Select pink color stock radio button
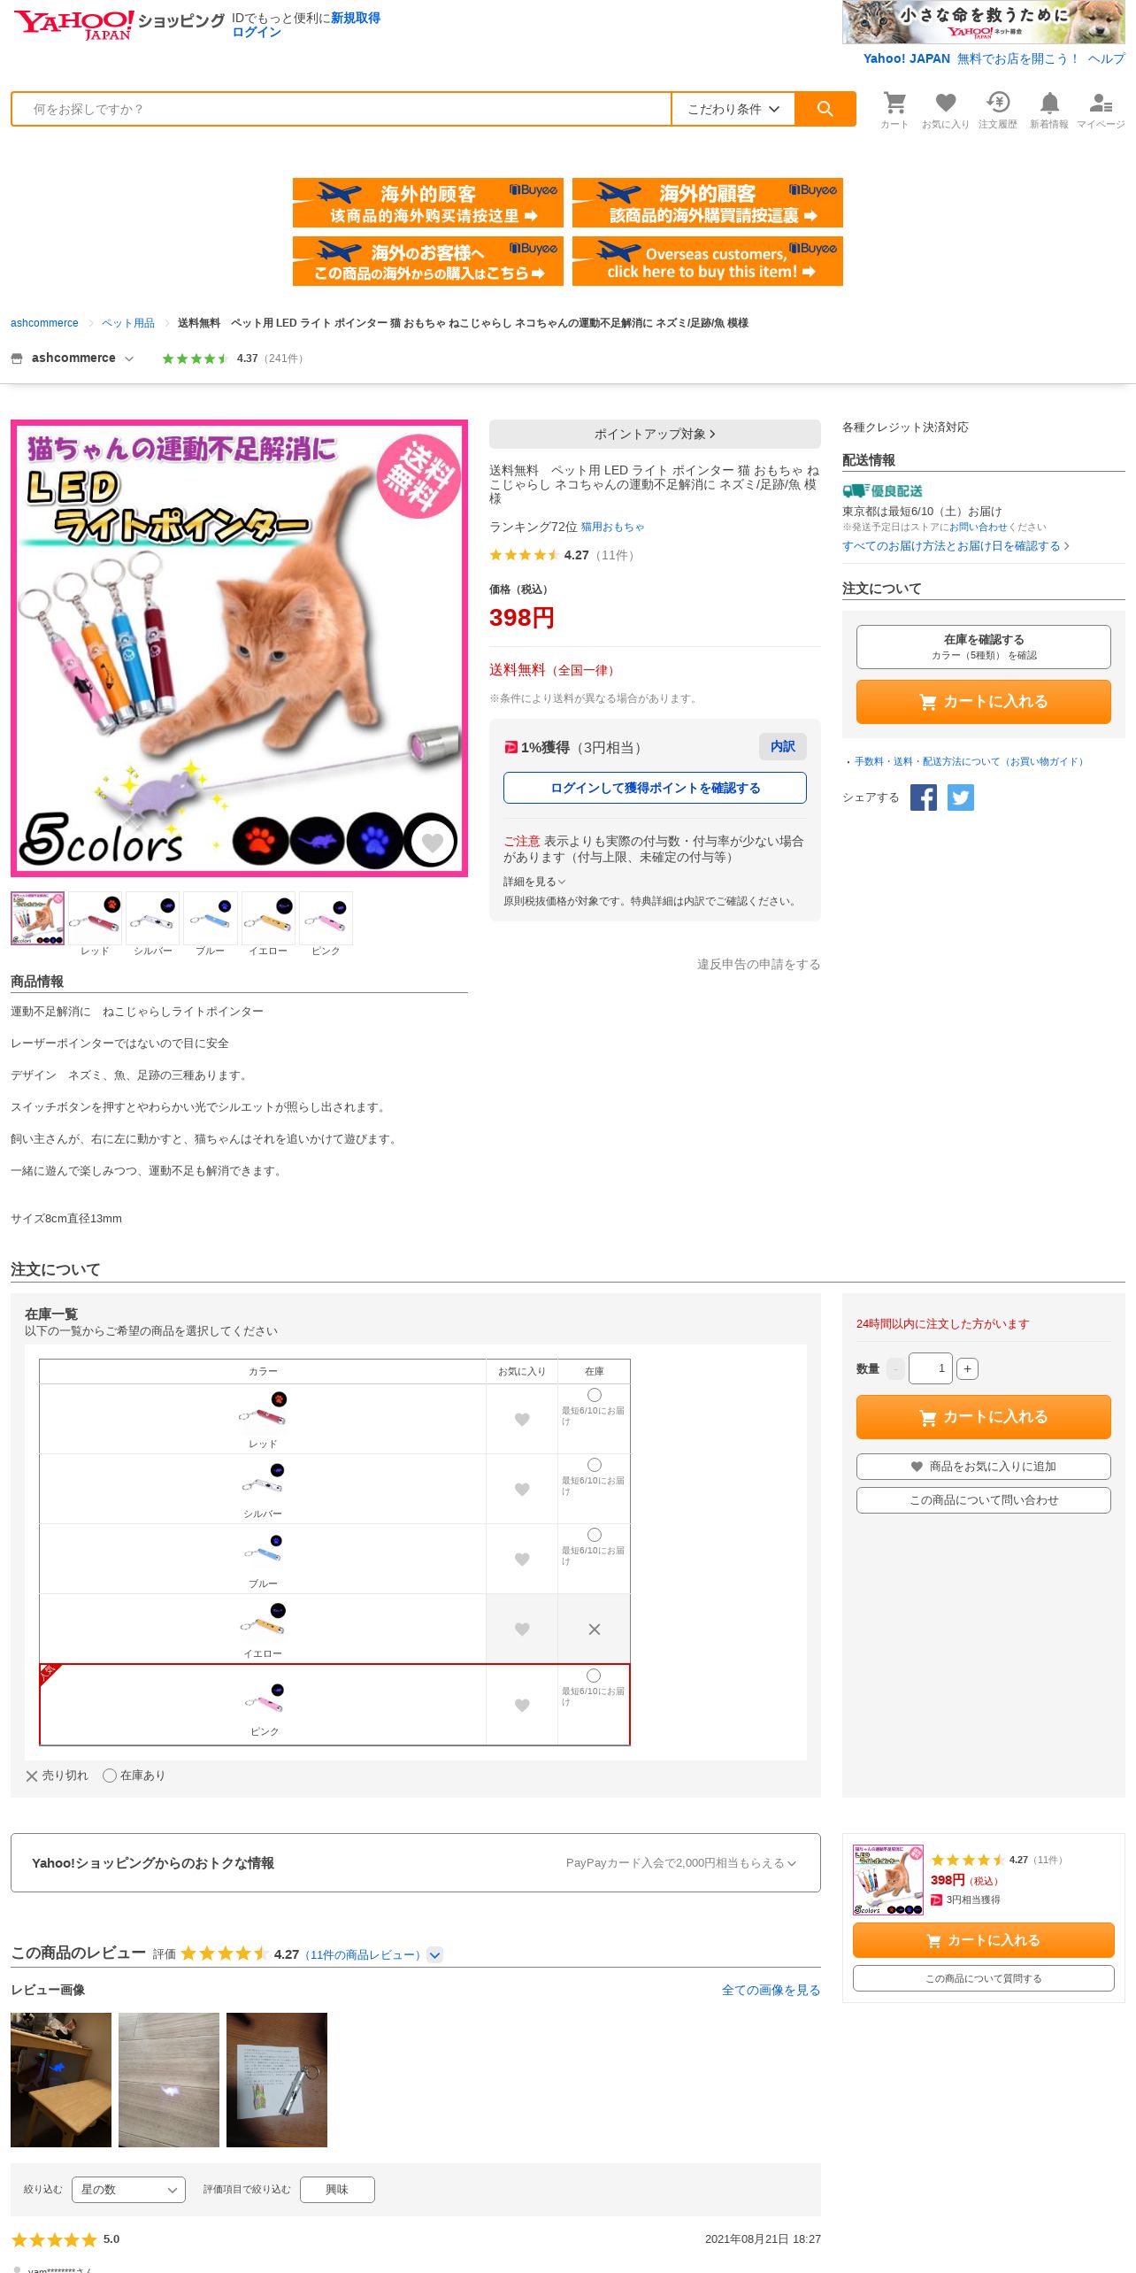The width and height of the screenshot is (1136, 2273). tap(594, 1676)
